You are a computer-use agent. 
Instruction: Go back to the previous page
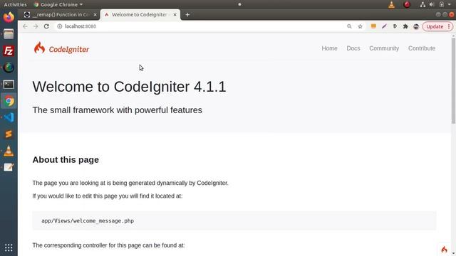coord(25,26)
